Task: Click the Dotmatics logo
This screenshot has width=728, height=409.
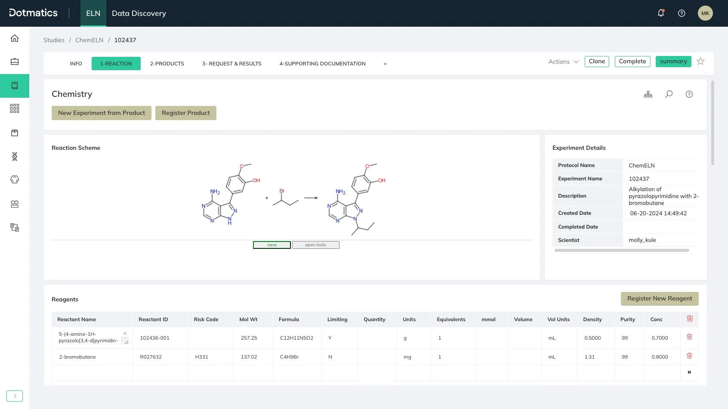Action: 33,13
